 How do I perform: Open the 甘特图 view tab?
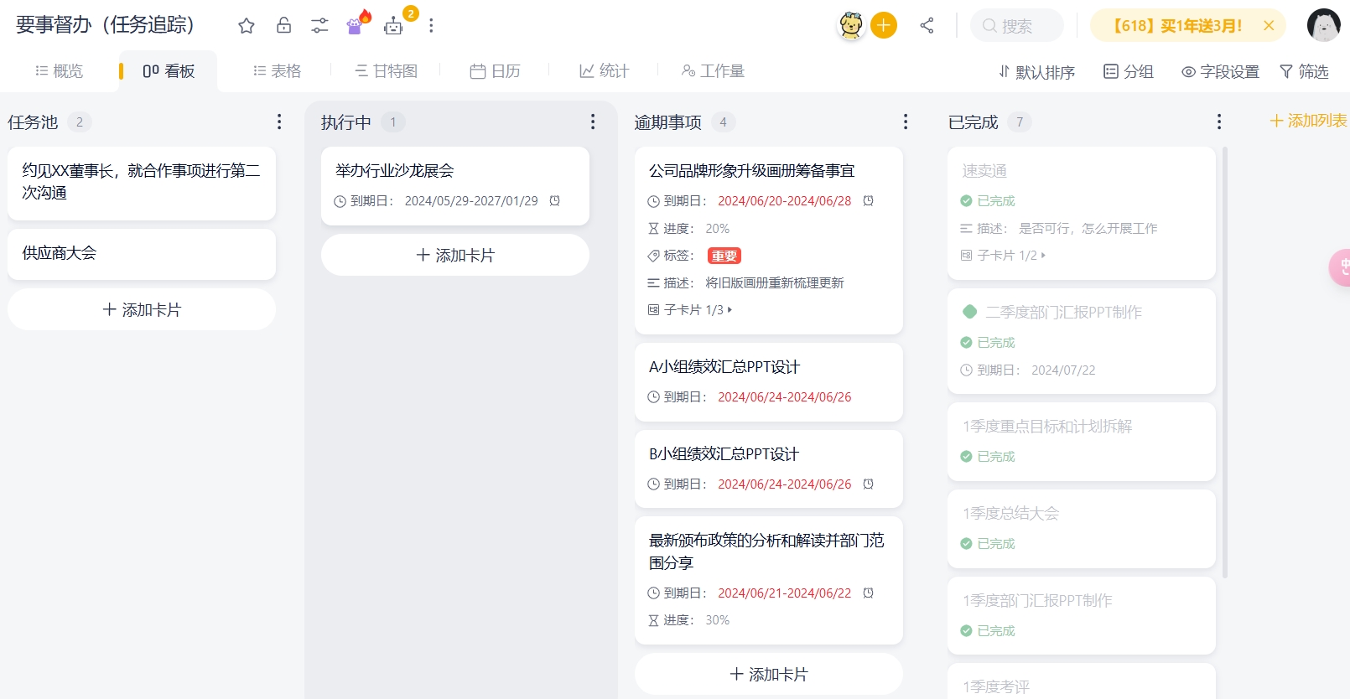(x=386, y=71)
